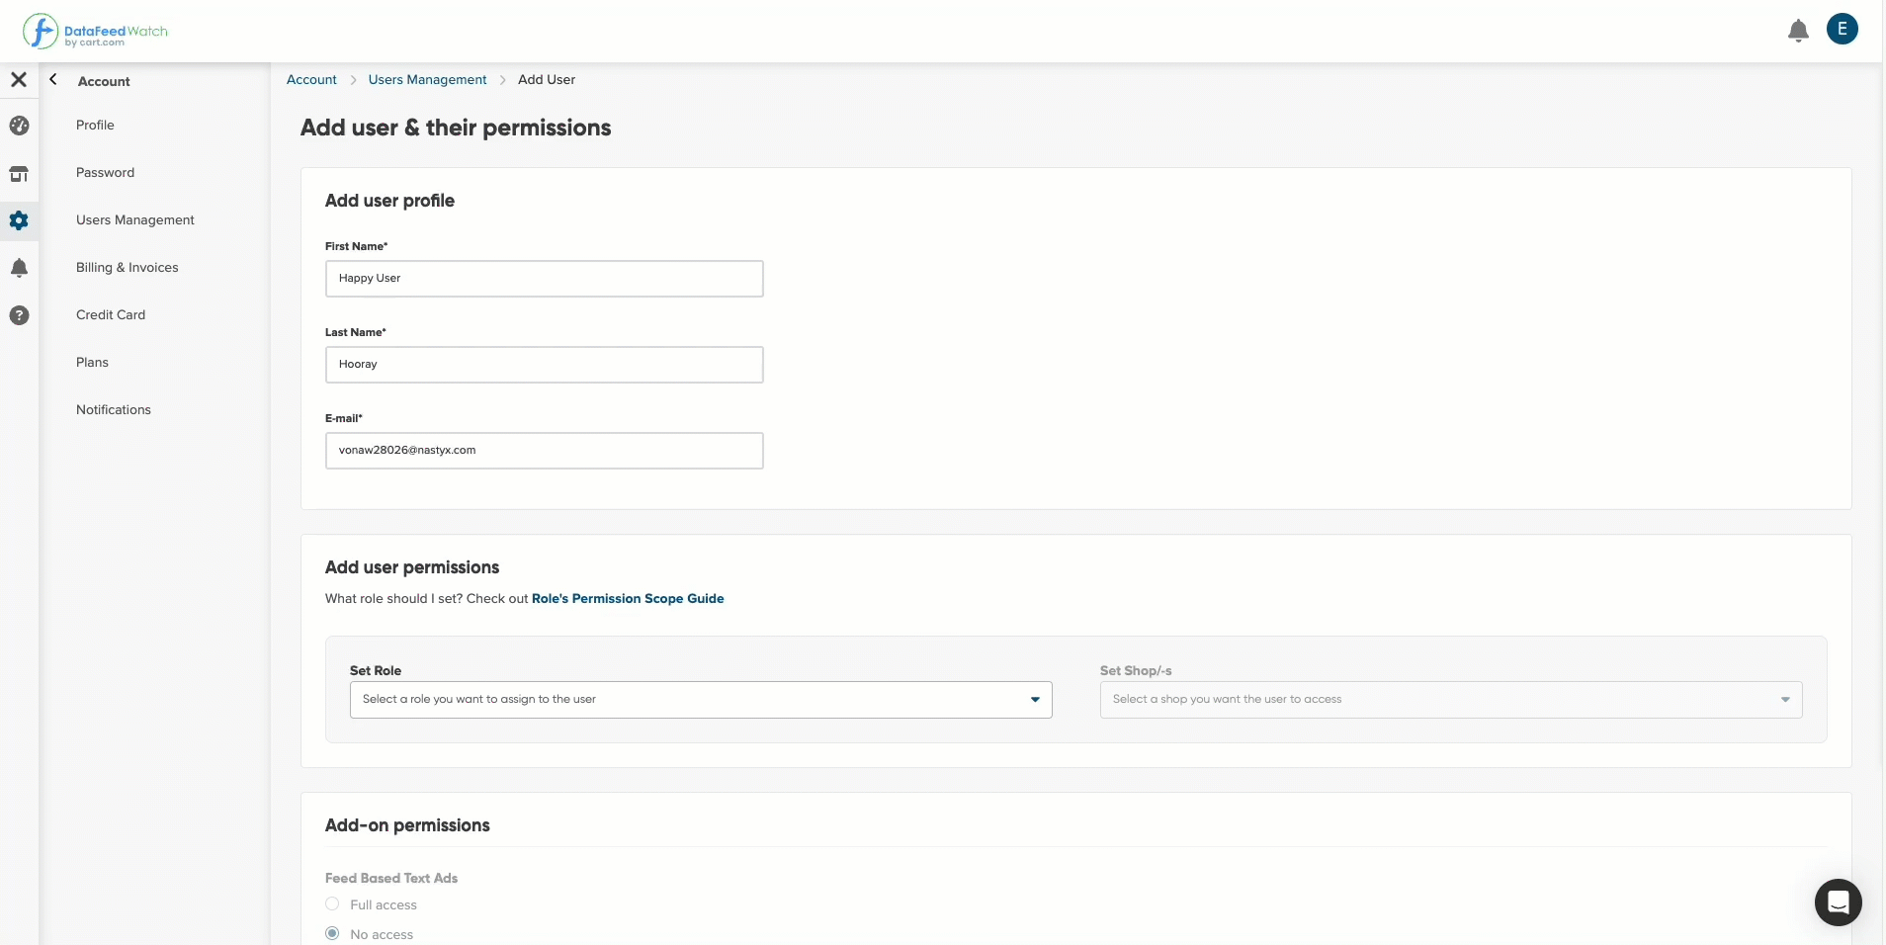Open the chat support widget
The width and height of the screenshot is (1886, 945).
[1838, 902]
